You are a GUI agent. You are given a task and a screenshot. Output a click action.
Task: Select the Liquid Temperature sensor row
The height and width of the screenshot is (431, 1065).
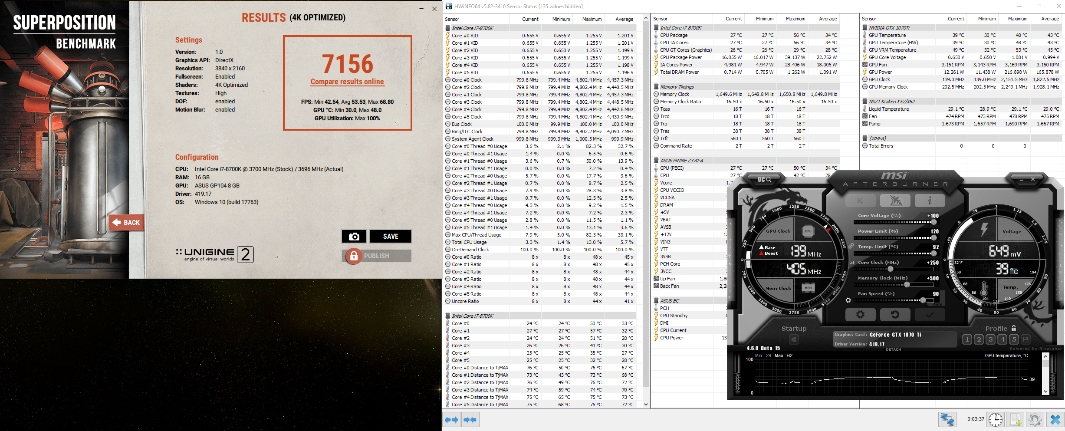[961, 109]
